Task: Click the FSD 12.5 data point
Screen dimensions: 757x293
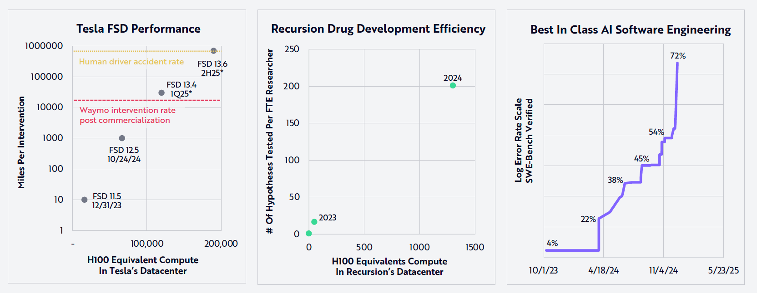Action: [122, 138]
